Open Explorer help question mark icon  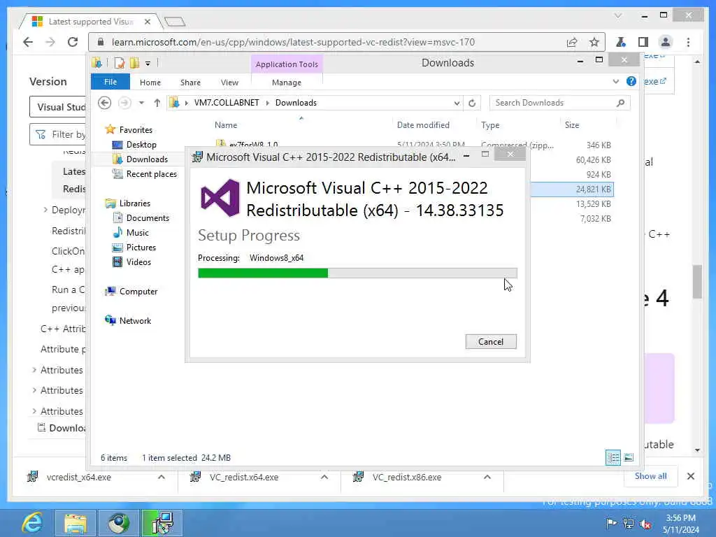[x=631, y=81]
